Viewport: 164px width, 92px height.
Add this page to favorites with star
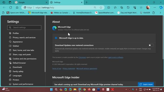[x=101, y=7]
